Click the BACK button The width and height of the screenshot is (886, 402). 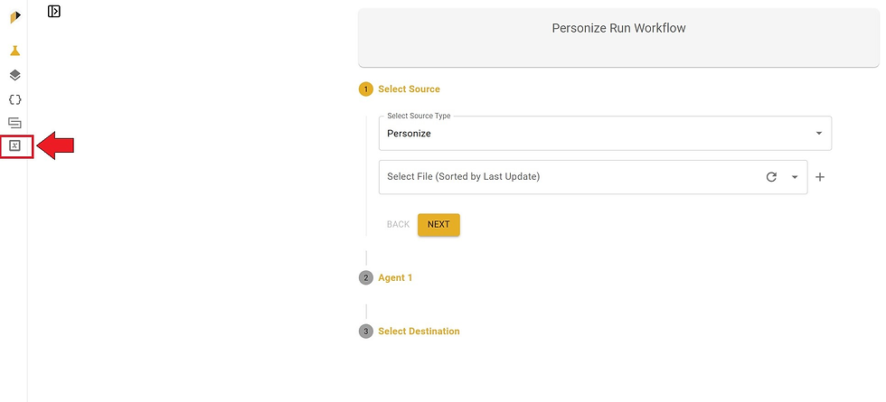399,225
